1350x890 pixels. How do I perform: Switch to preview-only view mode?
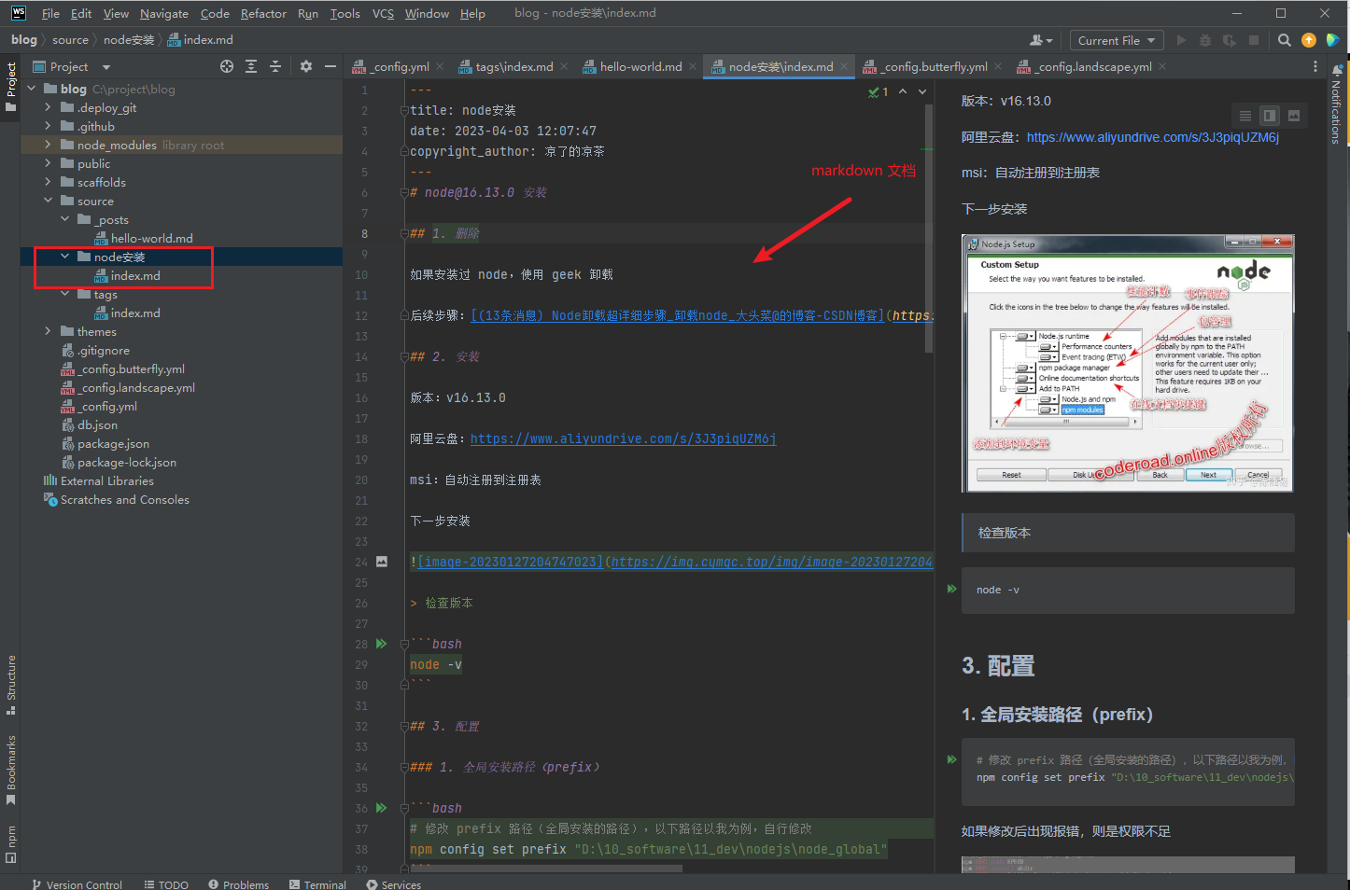(1294, 116)
